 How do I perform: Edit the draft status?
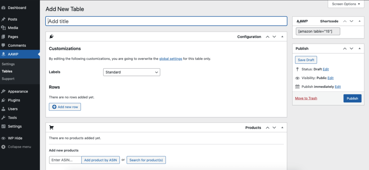pyautogui.click(x=326, y=69)
